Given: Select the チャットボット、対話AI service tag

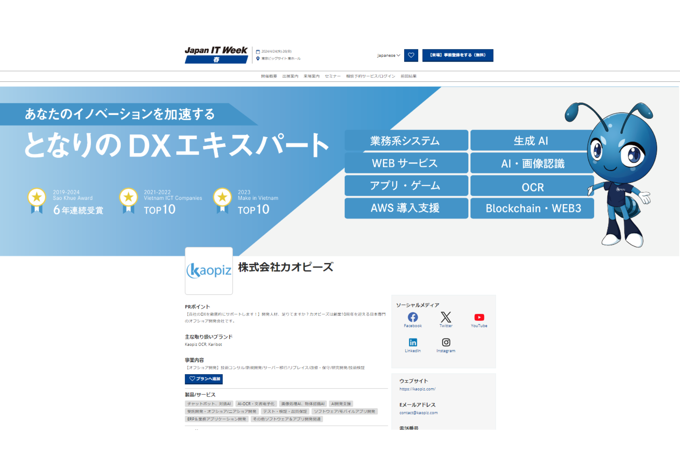Looking at the screenshot, I should (209, 404).
